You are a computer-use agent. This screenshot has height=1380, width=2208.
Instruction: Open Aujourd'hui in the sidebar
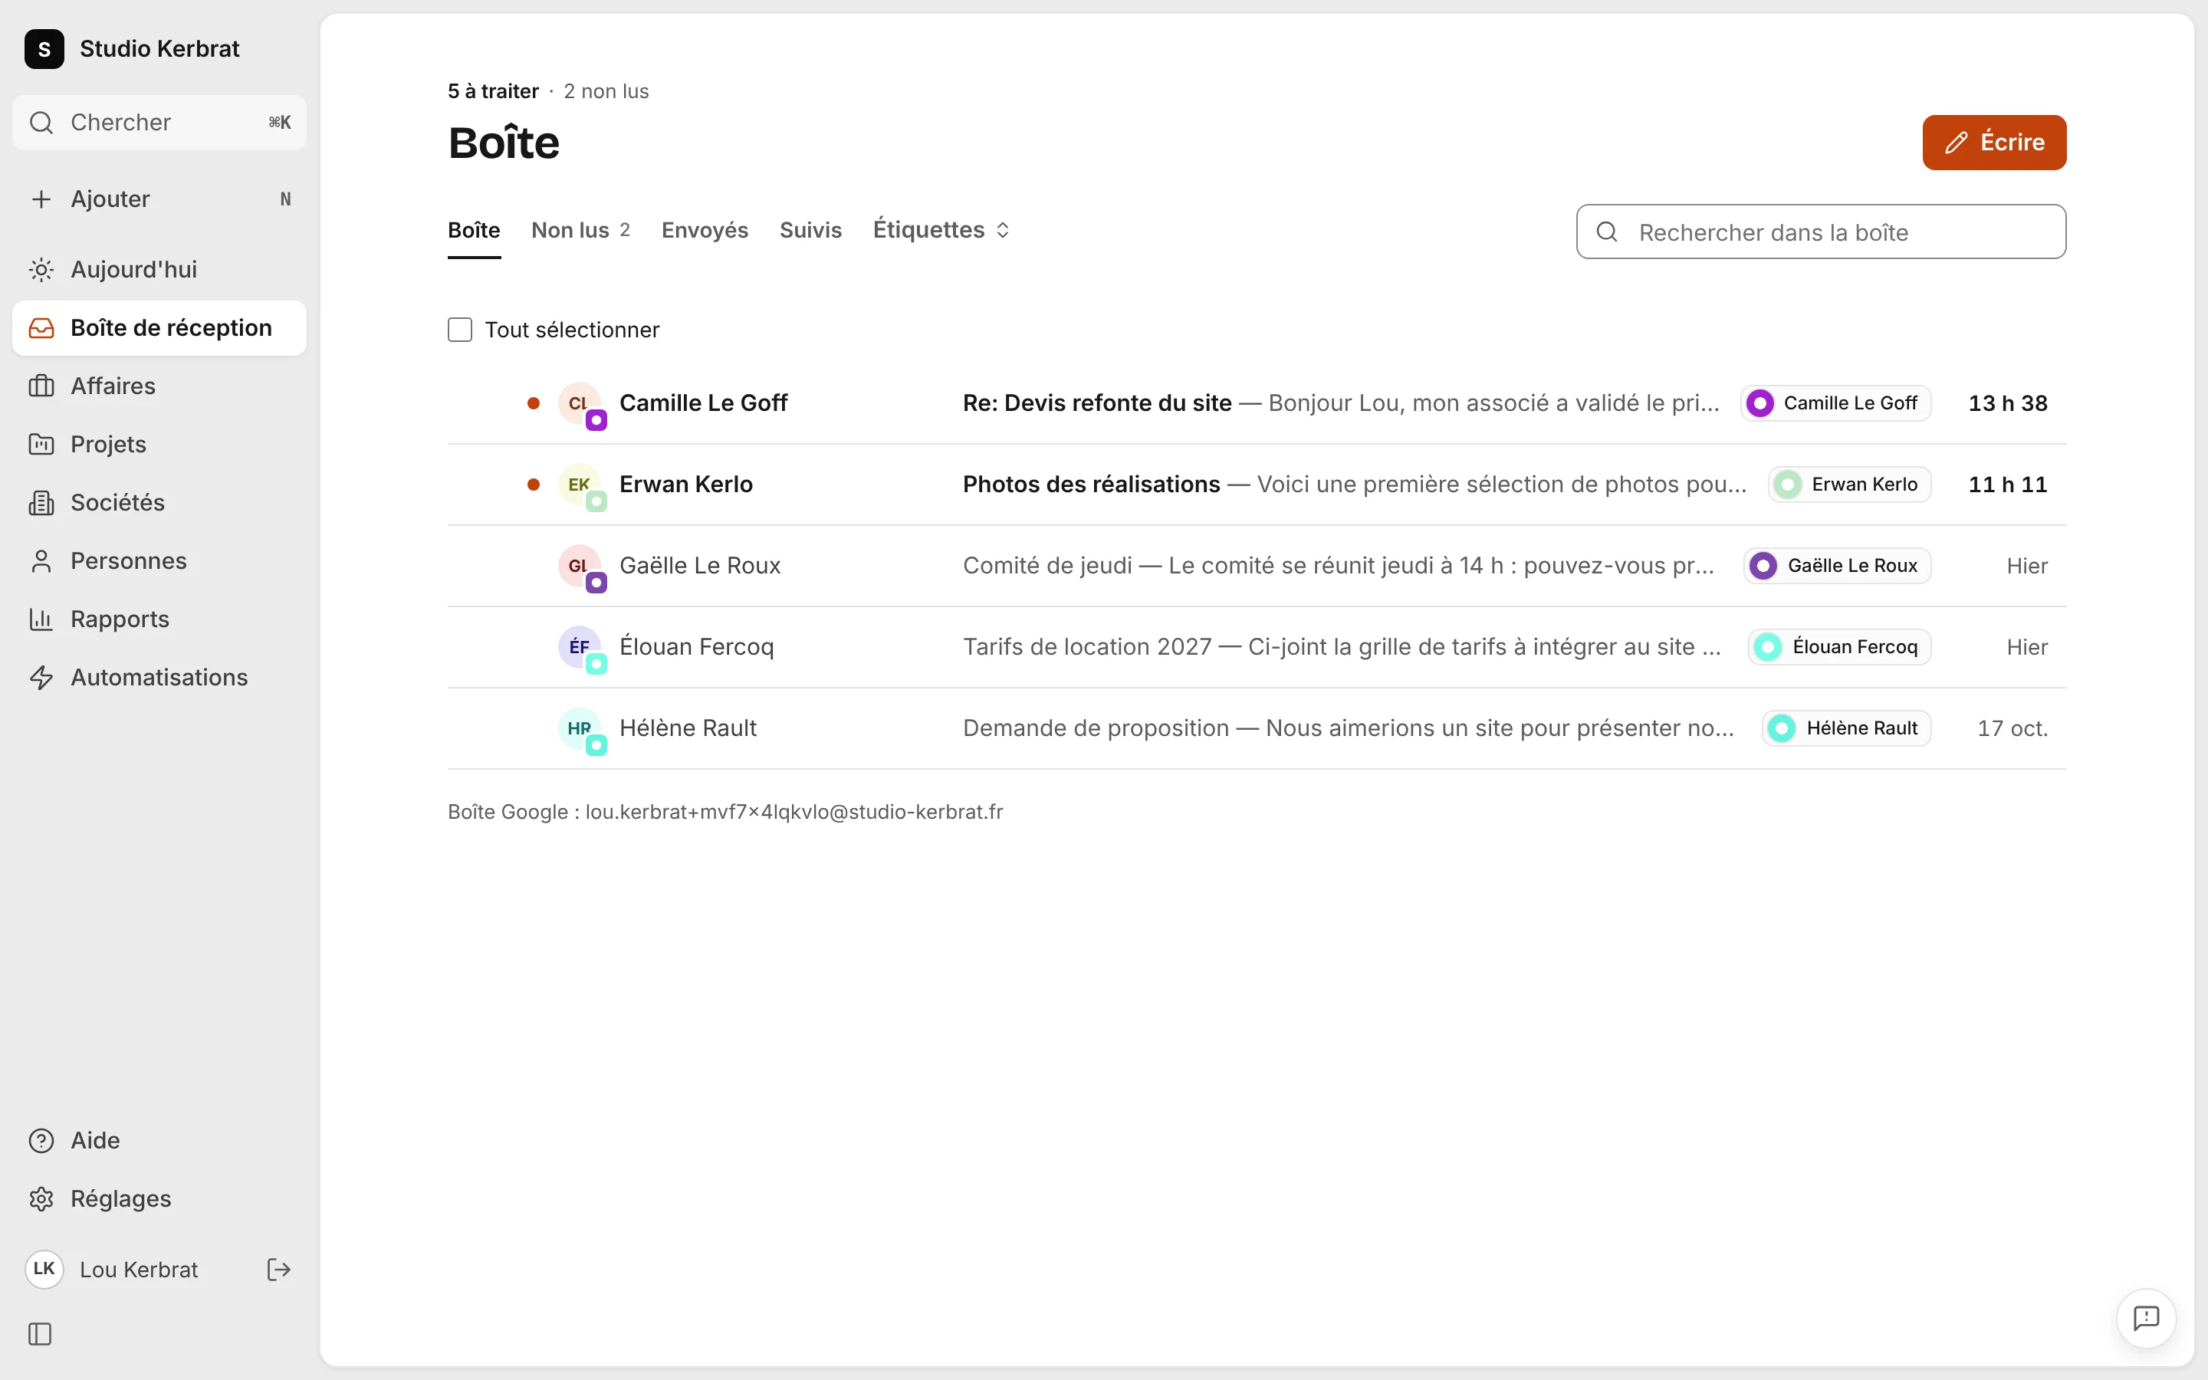pyautogui.click(x=159, y=269)
